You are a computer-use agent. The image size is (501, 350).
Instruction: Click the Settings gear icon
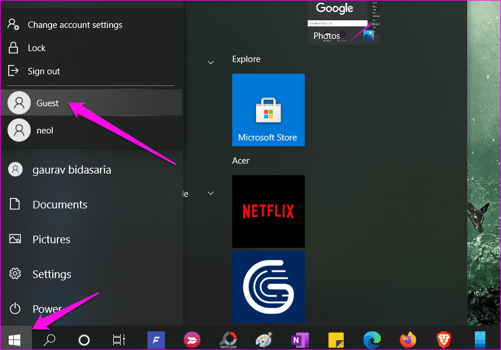click(15, 274)
